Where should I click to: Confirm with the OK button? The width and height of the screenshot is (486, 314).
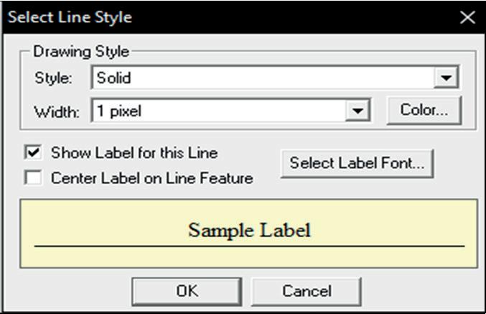click(x=187, y=291)
